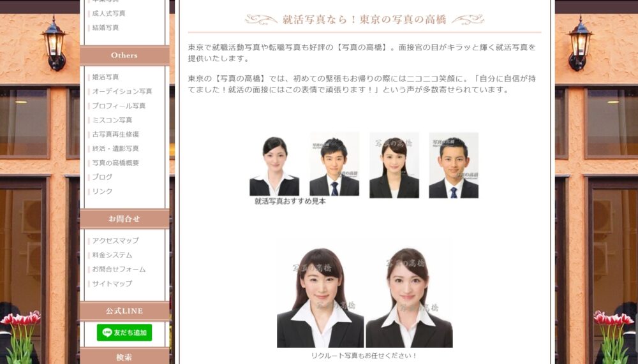Click 古写真再生修復 link
The width and height of the screenshot is (638, 364).
[115, 135]
